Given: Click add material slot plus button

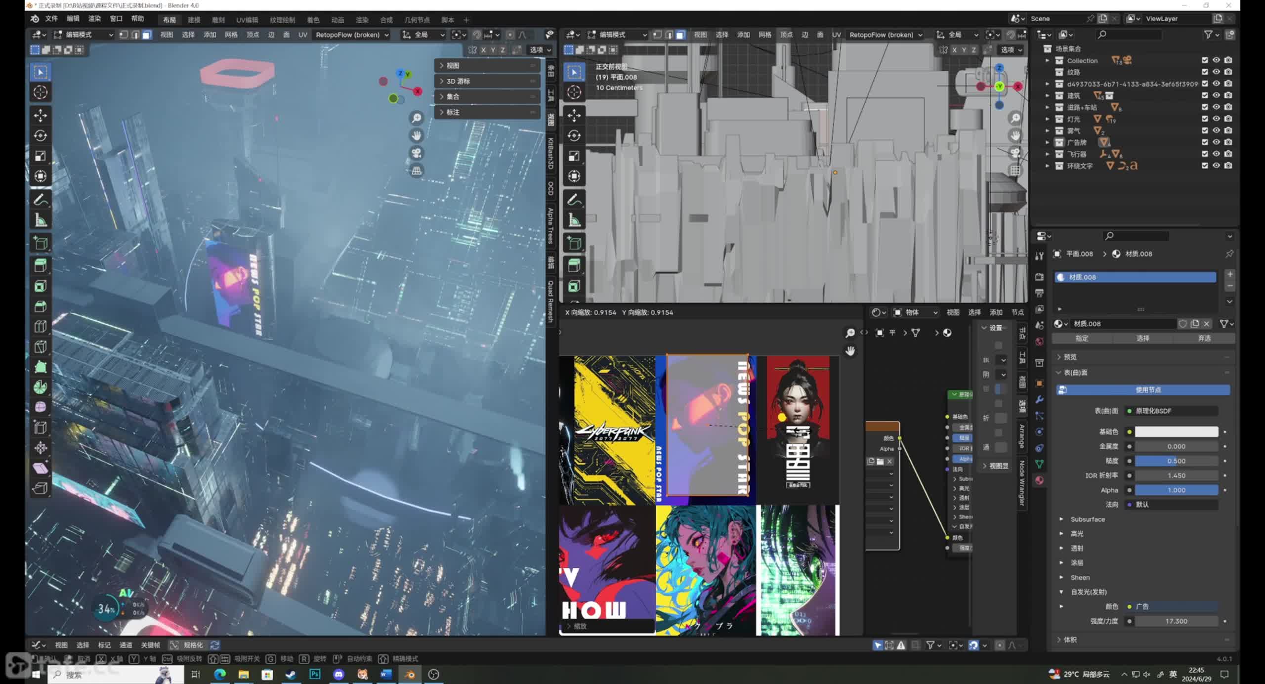Looking at the screenshot, I should coord(1230,274).
